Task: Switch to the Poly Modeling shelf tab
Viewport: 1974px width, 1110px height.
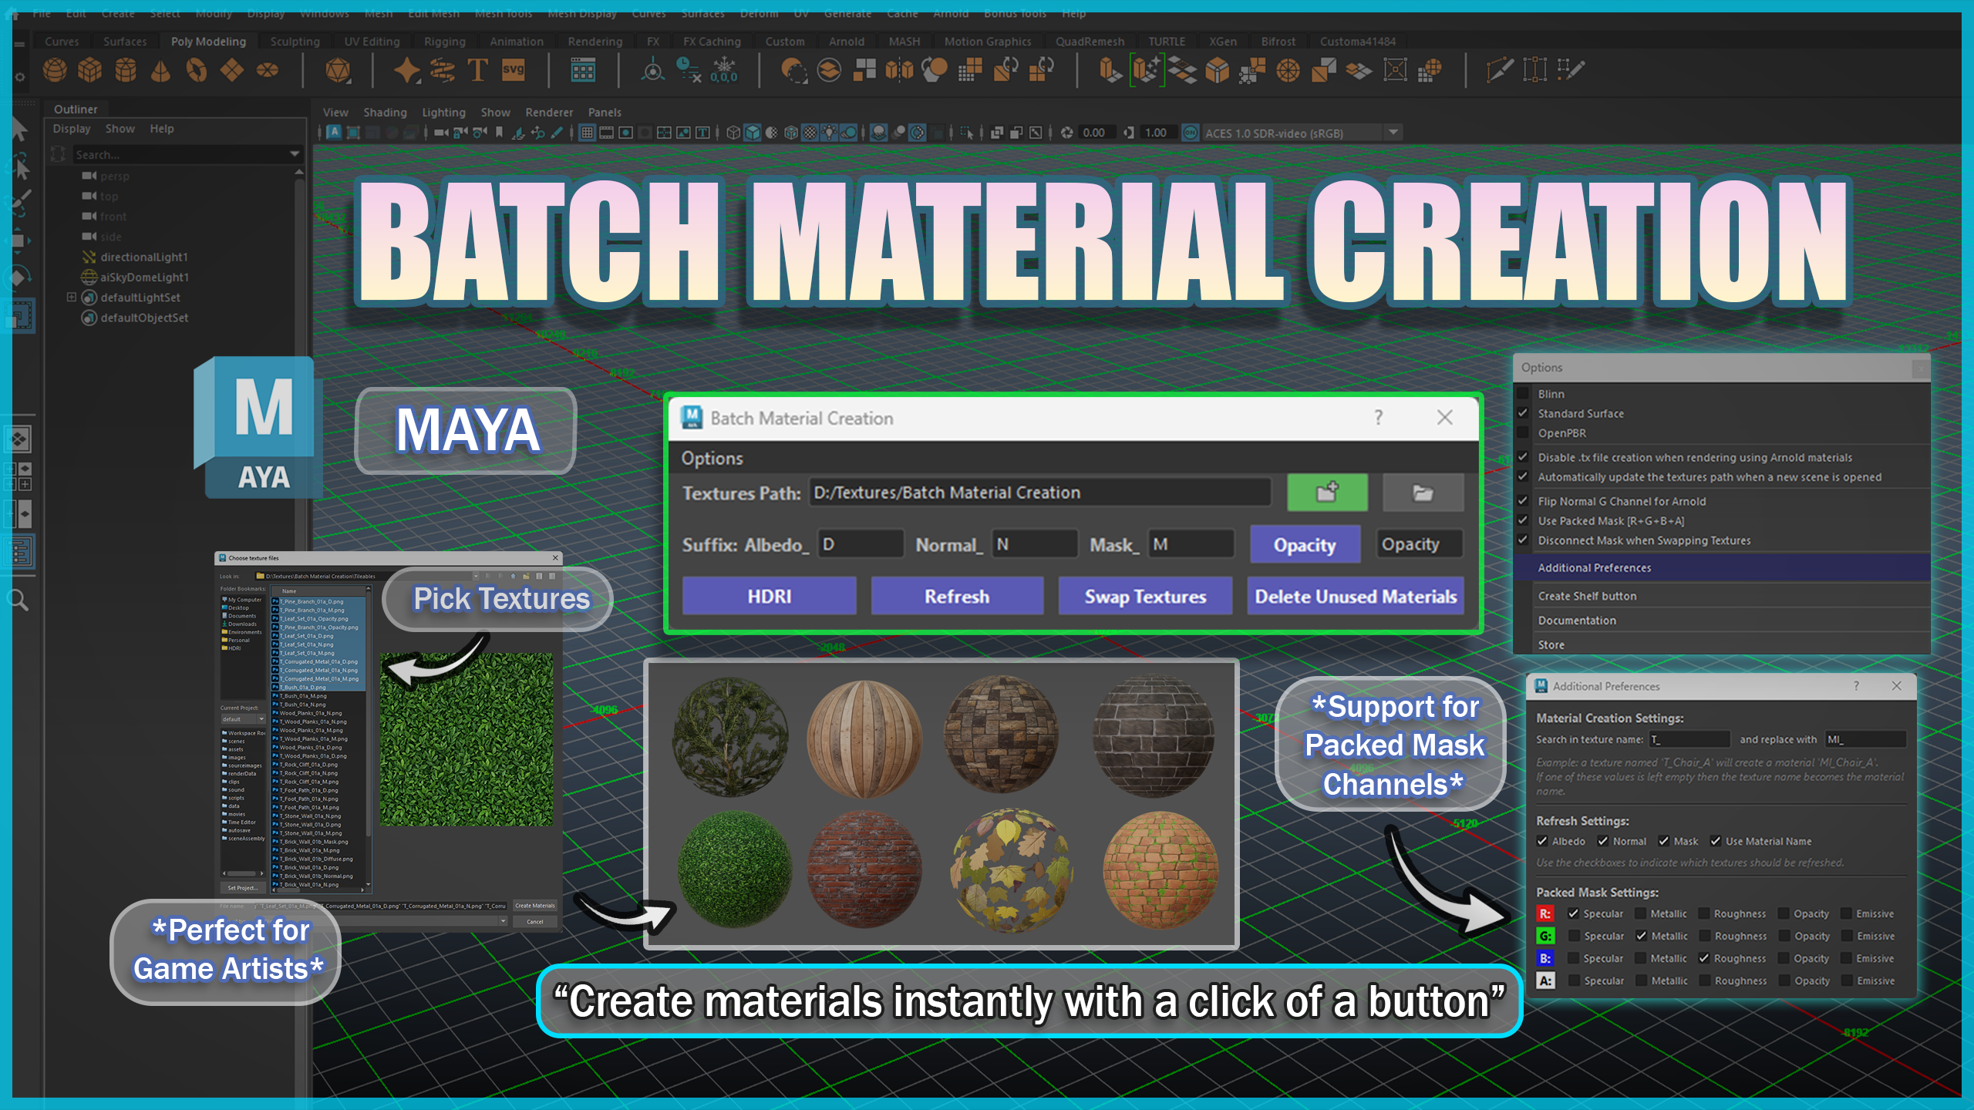Action: point(208,42)
